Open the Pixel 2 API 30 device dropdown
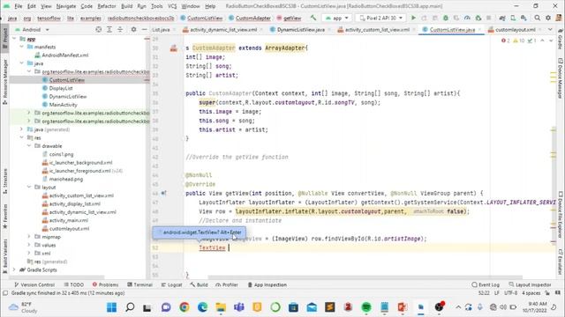The width and height of the screenshot is (565, 317). [380, 18]
